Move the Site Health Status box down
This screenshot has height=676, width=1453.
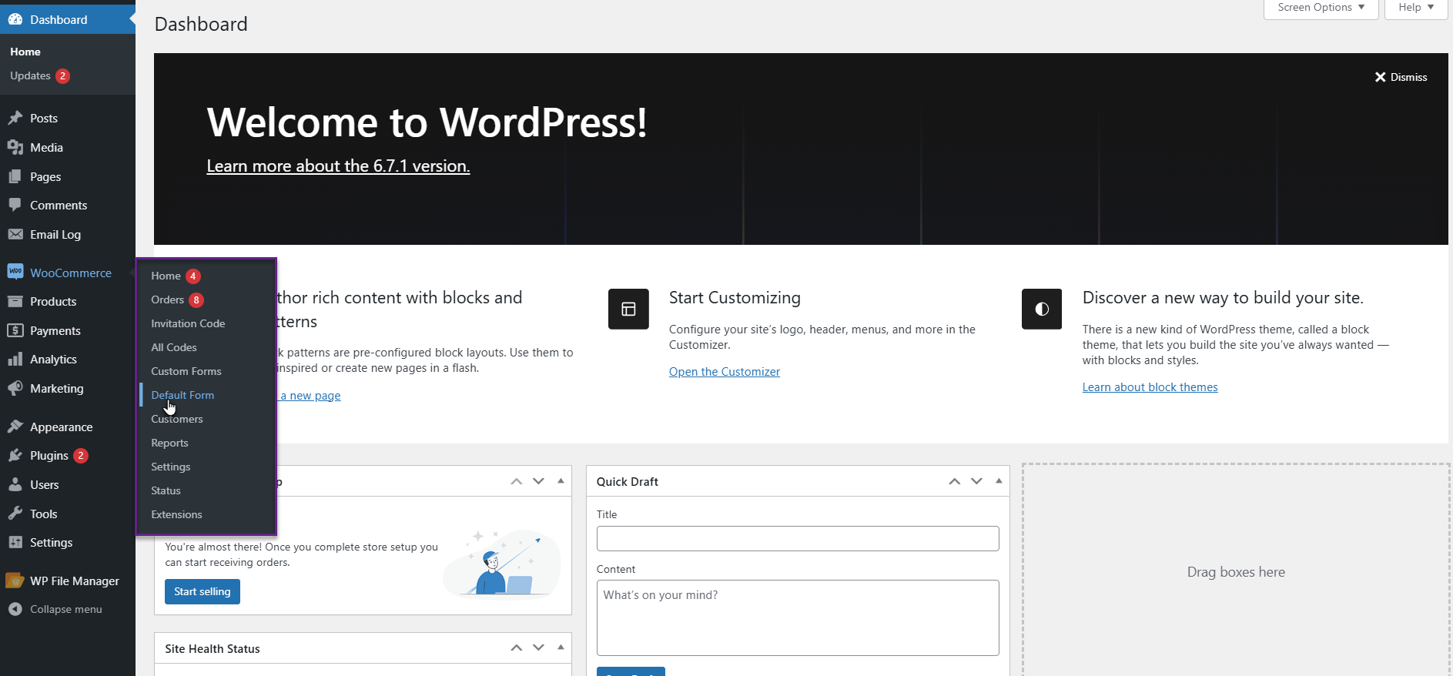[538, 648]
